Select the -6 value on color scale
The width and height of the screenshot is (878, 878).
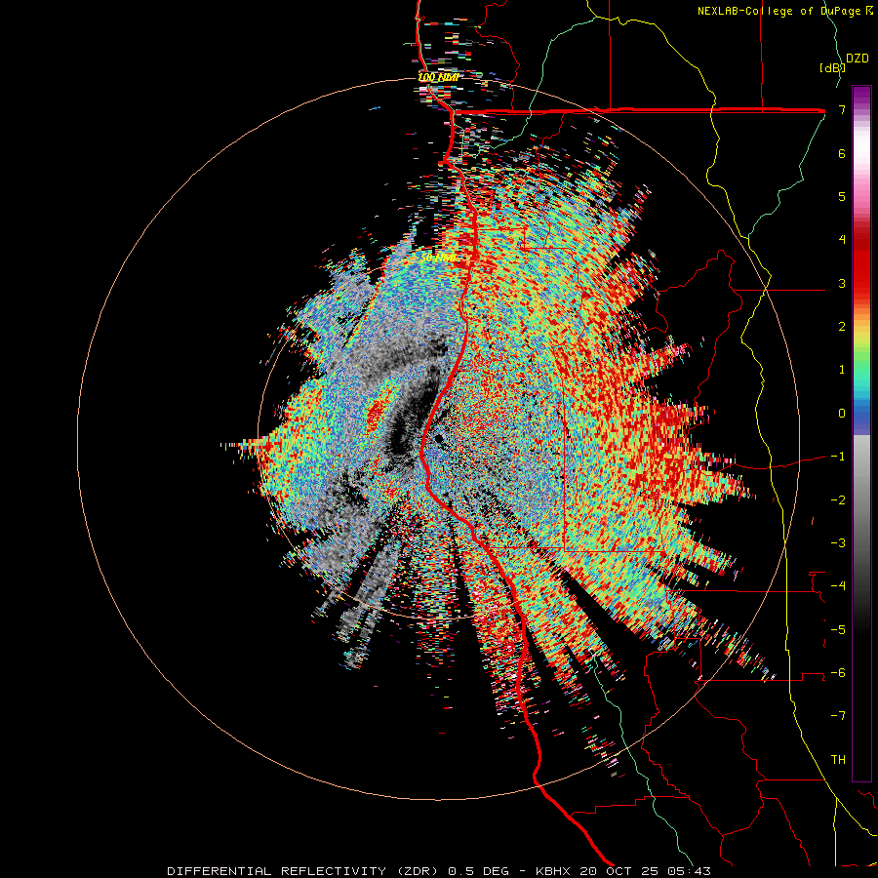tap(838, 673)
